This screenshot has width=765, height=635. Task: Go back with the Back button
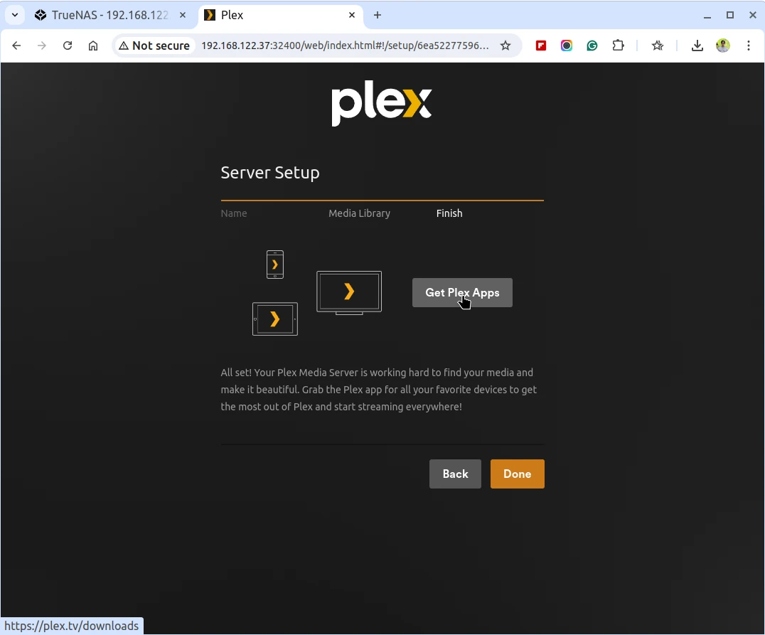(455, 474)
